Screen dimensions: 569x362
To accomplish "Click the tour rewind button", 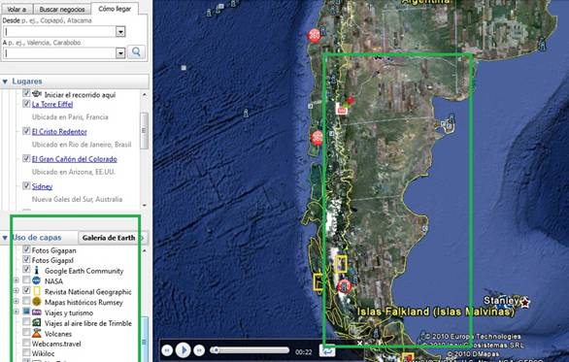I will pos(167,350).
